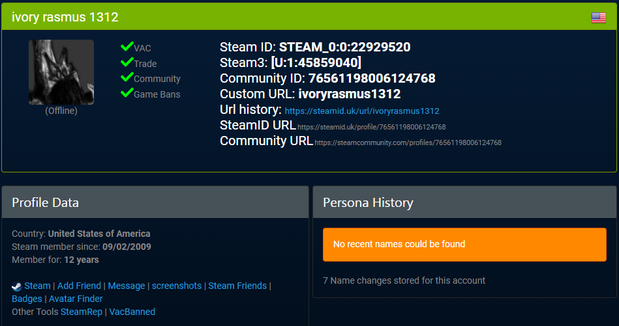Click the Profile Data panel header
Screen dimensions: 619x326
155,202
